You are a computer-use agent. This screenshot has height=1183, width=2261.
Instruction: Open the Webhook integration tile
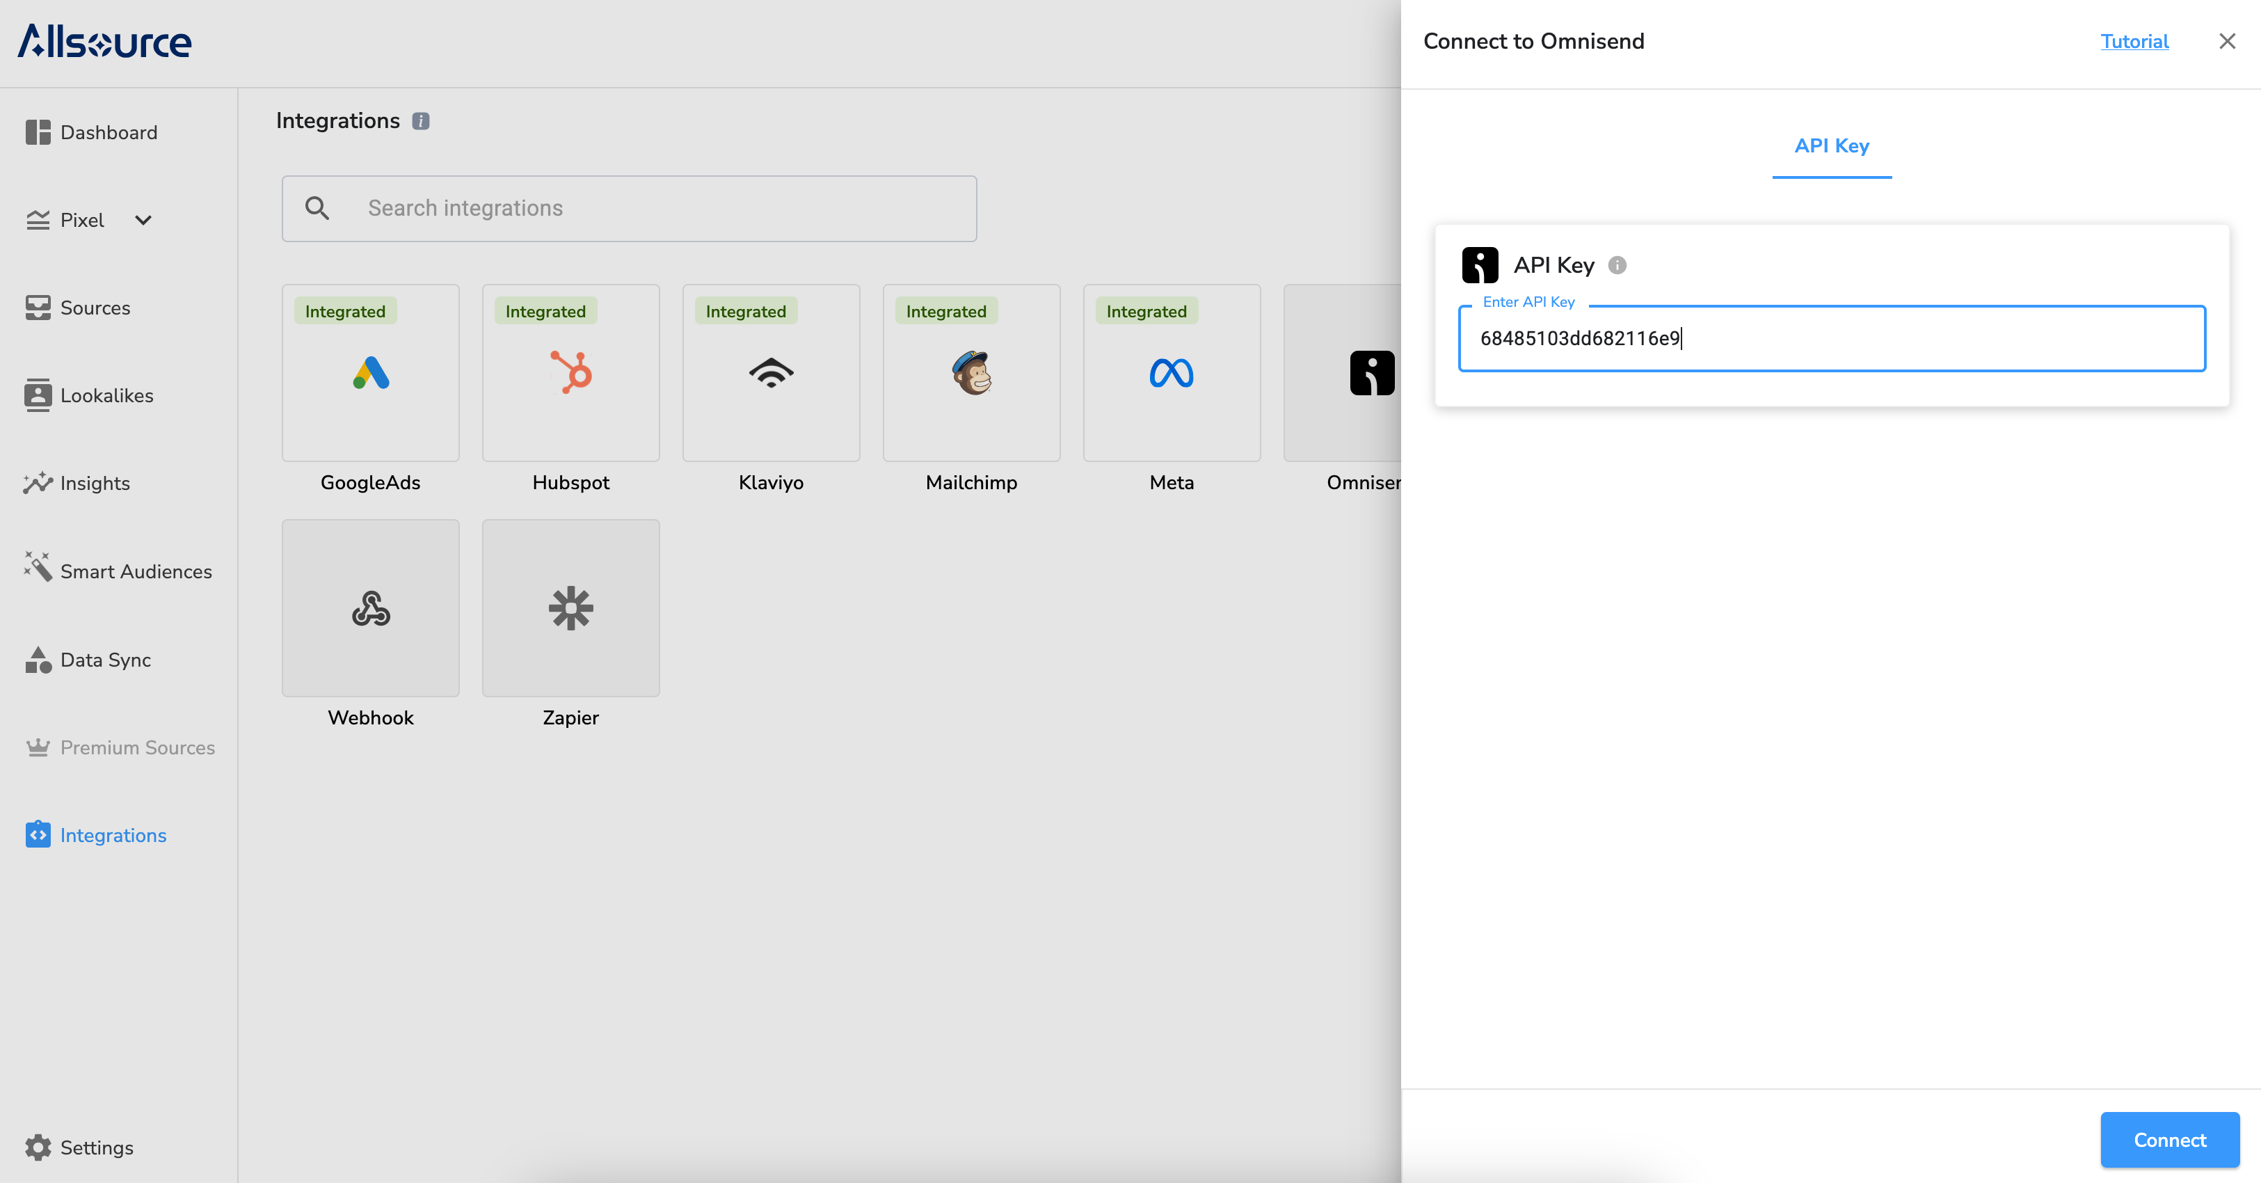[370, 608]
